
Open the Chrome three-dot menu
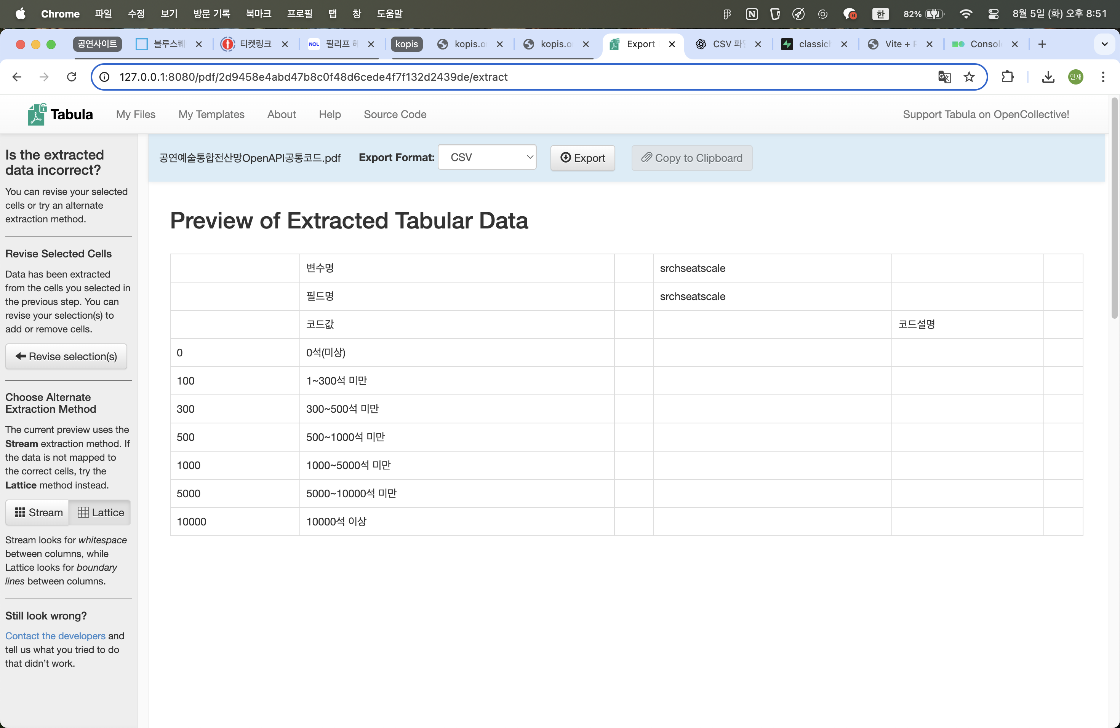coord(1102,77)
